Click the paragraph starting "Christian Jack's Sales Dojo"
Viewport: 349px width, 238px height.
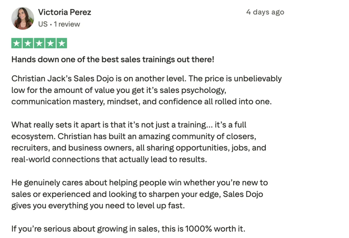pyautogui.click(x=147, y=90)
